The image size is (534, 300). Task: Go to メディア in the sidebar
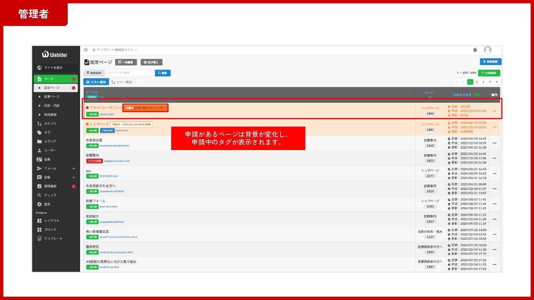[50, 141]
